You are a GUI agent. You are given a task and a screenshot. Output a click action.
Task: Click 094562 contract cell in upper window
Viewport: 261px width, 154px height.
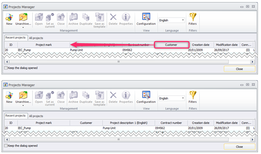(127, 50)
